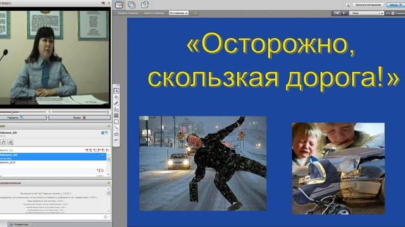Click into the chat message input field
Screen dimensions: 405x227
click(51, 217)
